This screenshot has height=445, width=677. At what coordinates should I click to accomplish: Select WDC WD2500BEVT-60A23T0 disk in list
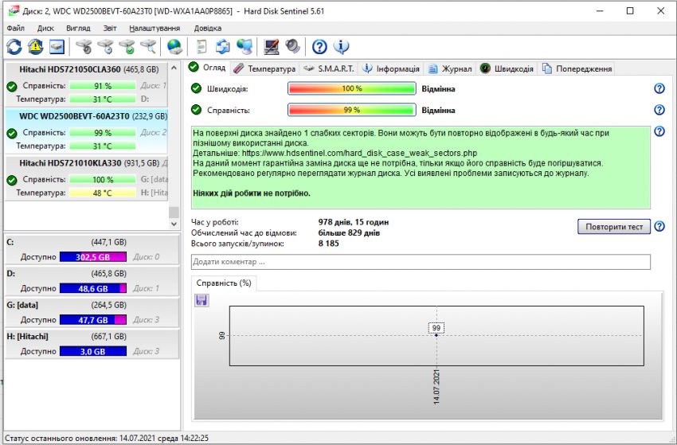(x=86, y=131)
